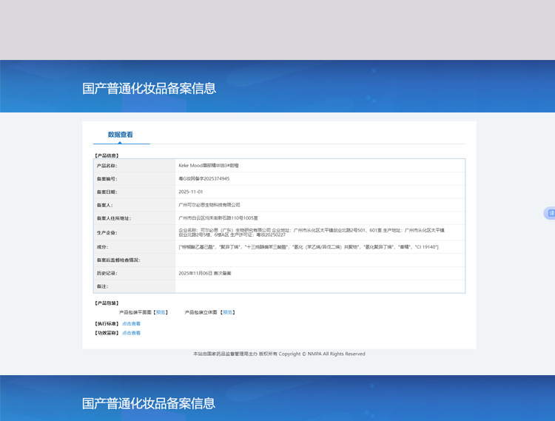
Task: Open the 数据查看 tab
Action: tap(121, 135)
